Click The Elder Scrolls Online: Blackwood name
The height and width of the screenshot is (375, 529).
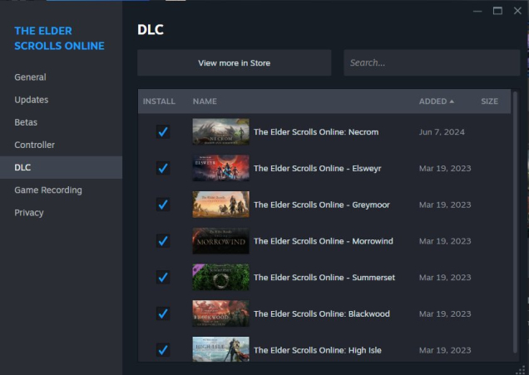pyautogui.click(x=322, y=314)
